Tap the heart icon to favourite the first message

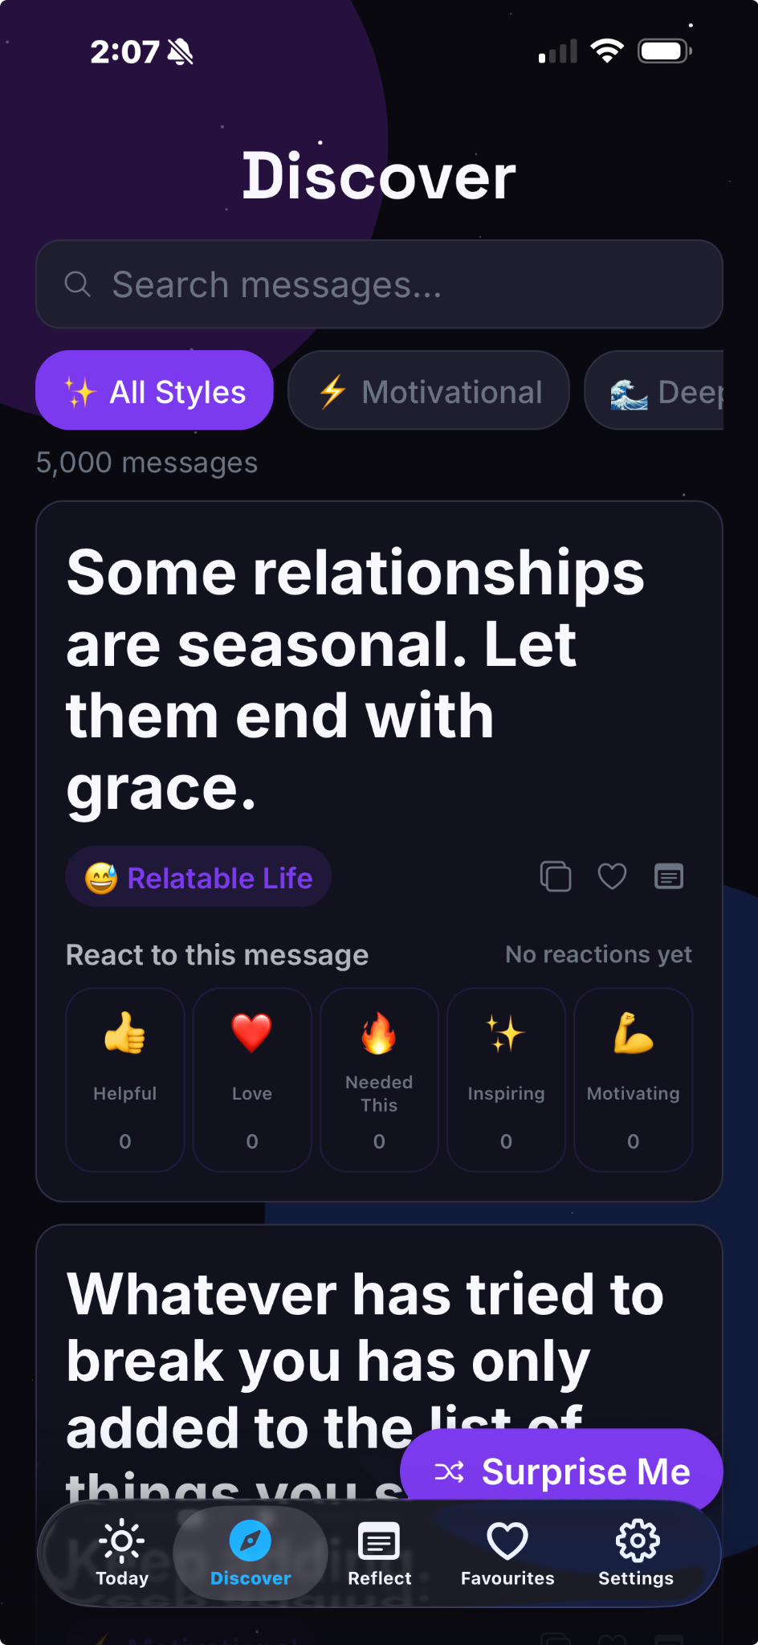(x=612, y=876)
